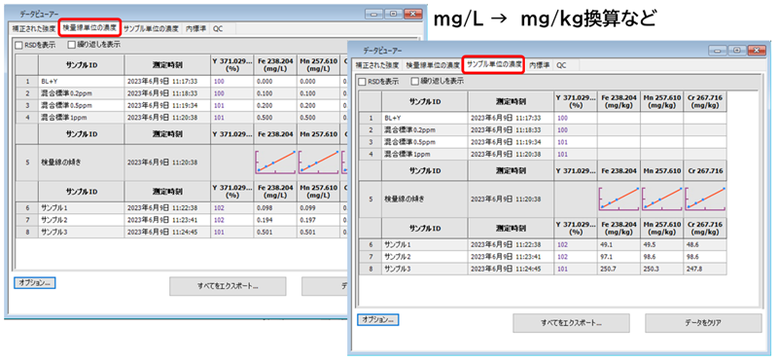Select 49.5 Mn value of サンプル1, front window
This screenshot has width=778, height=362.
661,245
